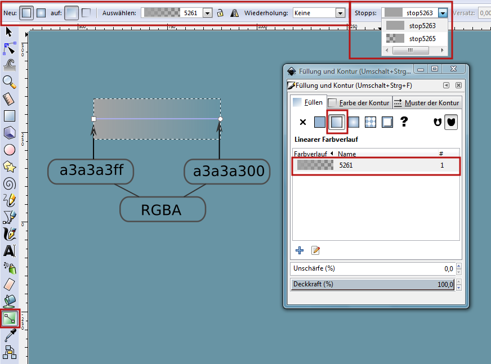Select the Spiral tool

[10, 183]
